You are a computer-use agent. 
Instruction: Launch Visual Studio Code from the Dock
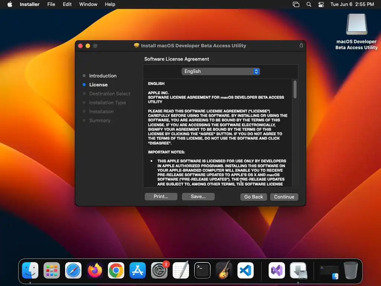point(246,270)
